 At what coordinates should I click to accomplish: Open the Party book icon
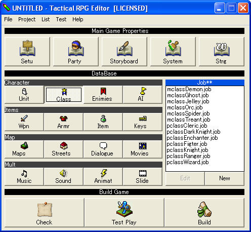tap(76, 48)
